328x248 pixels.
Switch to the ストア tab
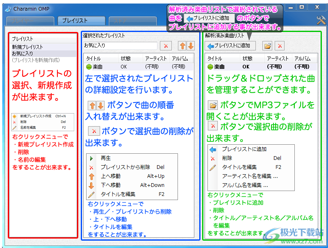[132, 21]
